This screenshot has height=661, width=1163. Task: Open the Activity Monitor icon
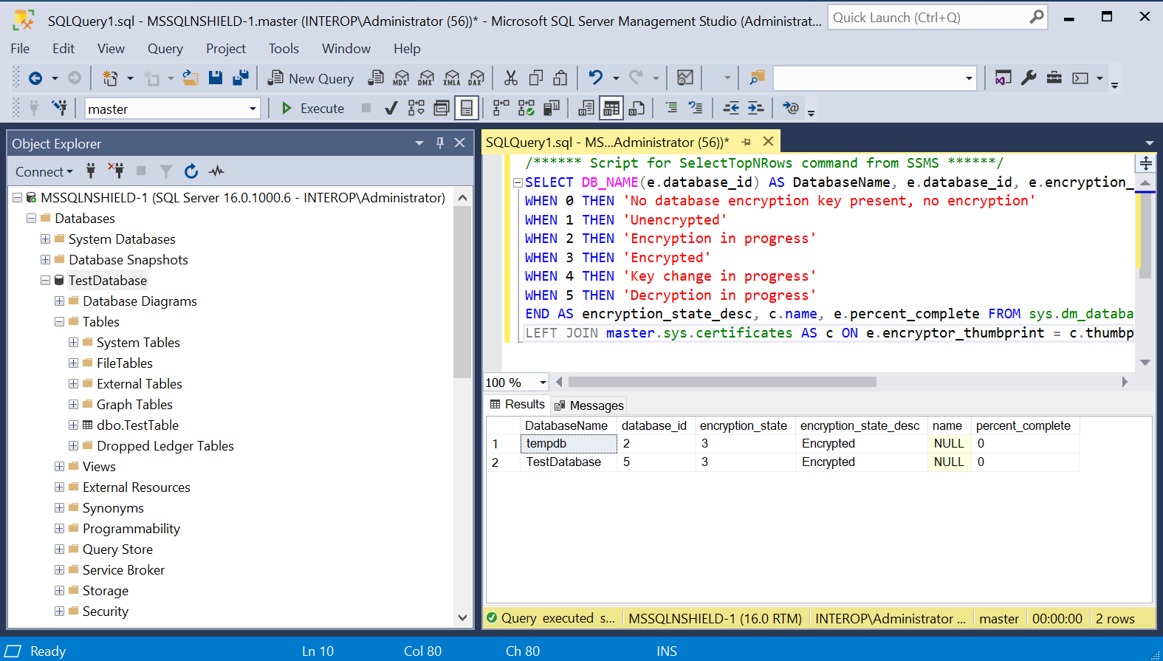point(685,78)
